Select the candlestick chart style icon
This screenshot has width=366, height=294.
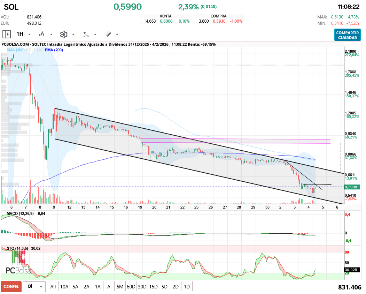point(42,34)
